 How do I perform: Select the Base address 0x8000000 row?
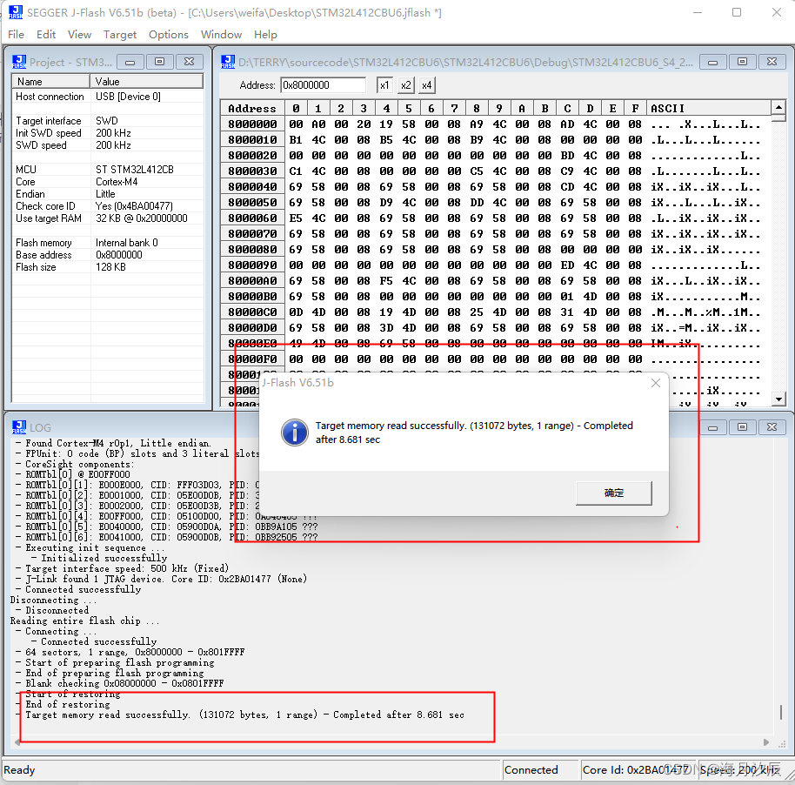(x=108, y=255)
